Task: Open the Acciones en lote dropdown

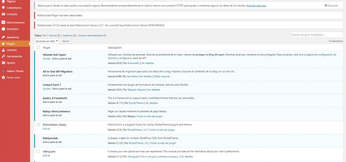Action: [x=47, y=41]
